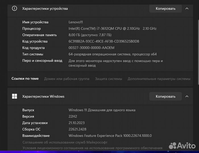The height and width of the screenshot is (153, 199).
Task: Select the Intel Core i7-3612QM processor text
Action: pyautogui.click(x=113, y=29)
